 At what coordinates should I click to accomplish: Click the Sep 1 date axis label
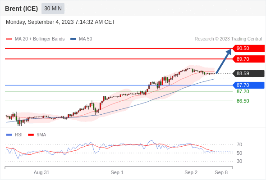(117, 172)
